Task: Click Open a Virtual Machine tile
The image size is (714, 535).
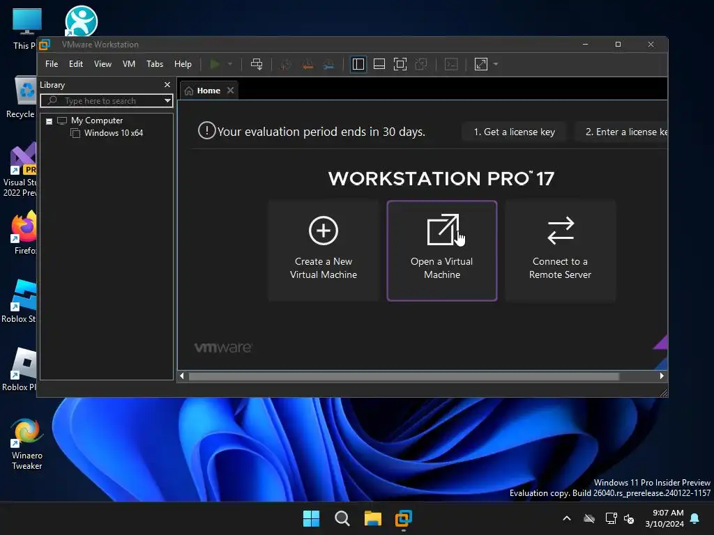Action: 441,250
